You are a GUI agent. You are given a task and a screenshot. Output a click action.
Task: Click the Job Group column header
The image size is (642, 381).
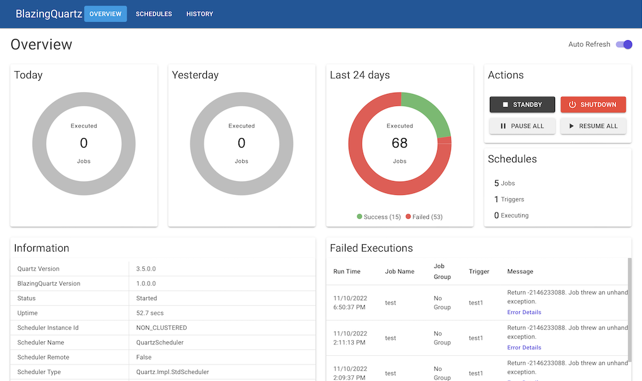pos(442,271)
